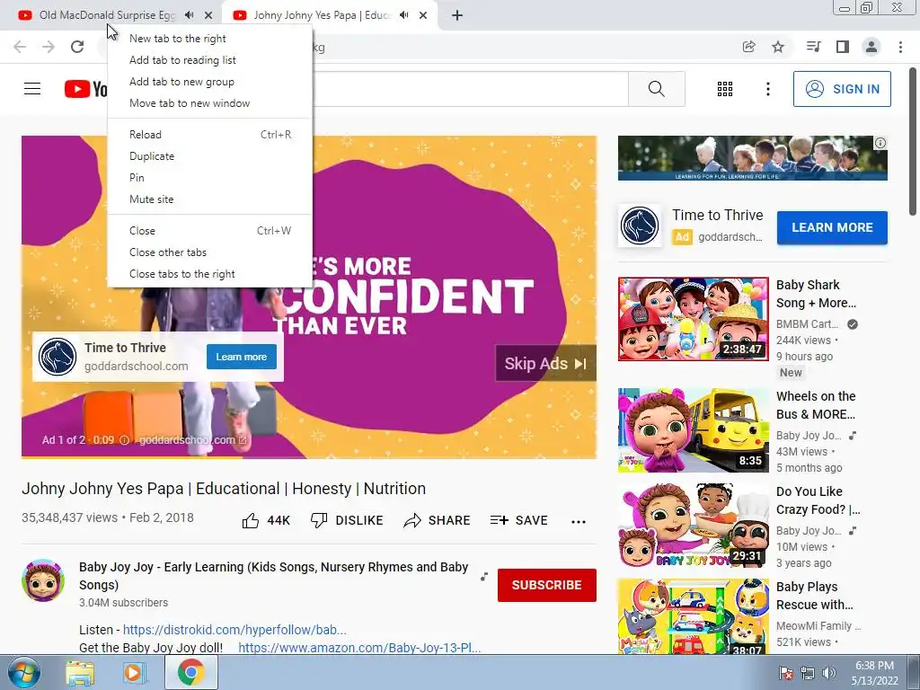This screenshot has height=690, width=920.
Task: Choose Pin from the tab menu
Action: (x=209, y=178)
